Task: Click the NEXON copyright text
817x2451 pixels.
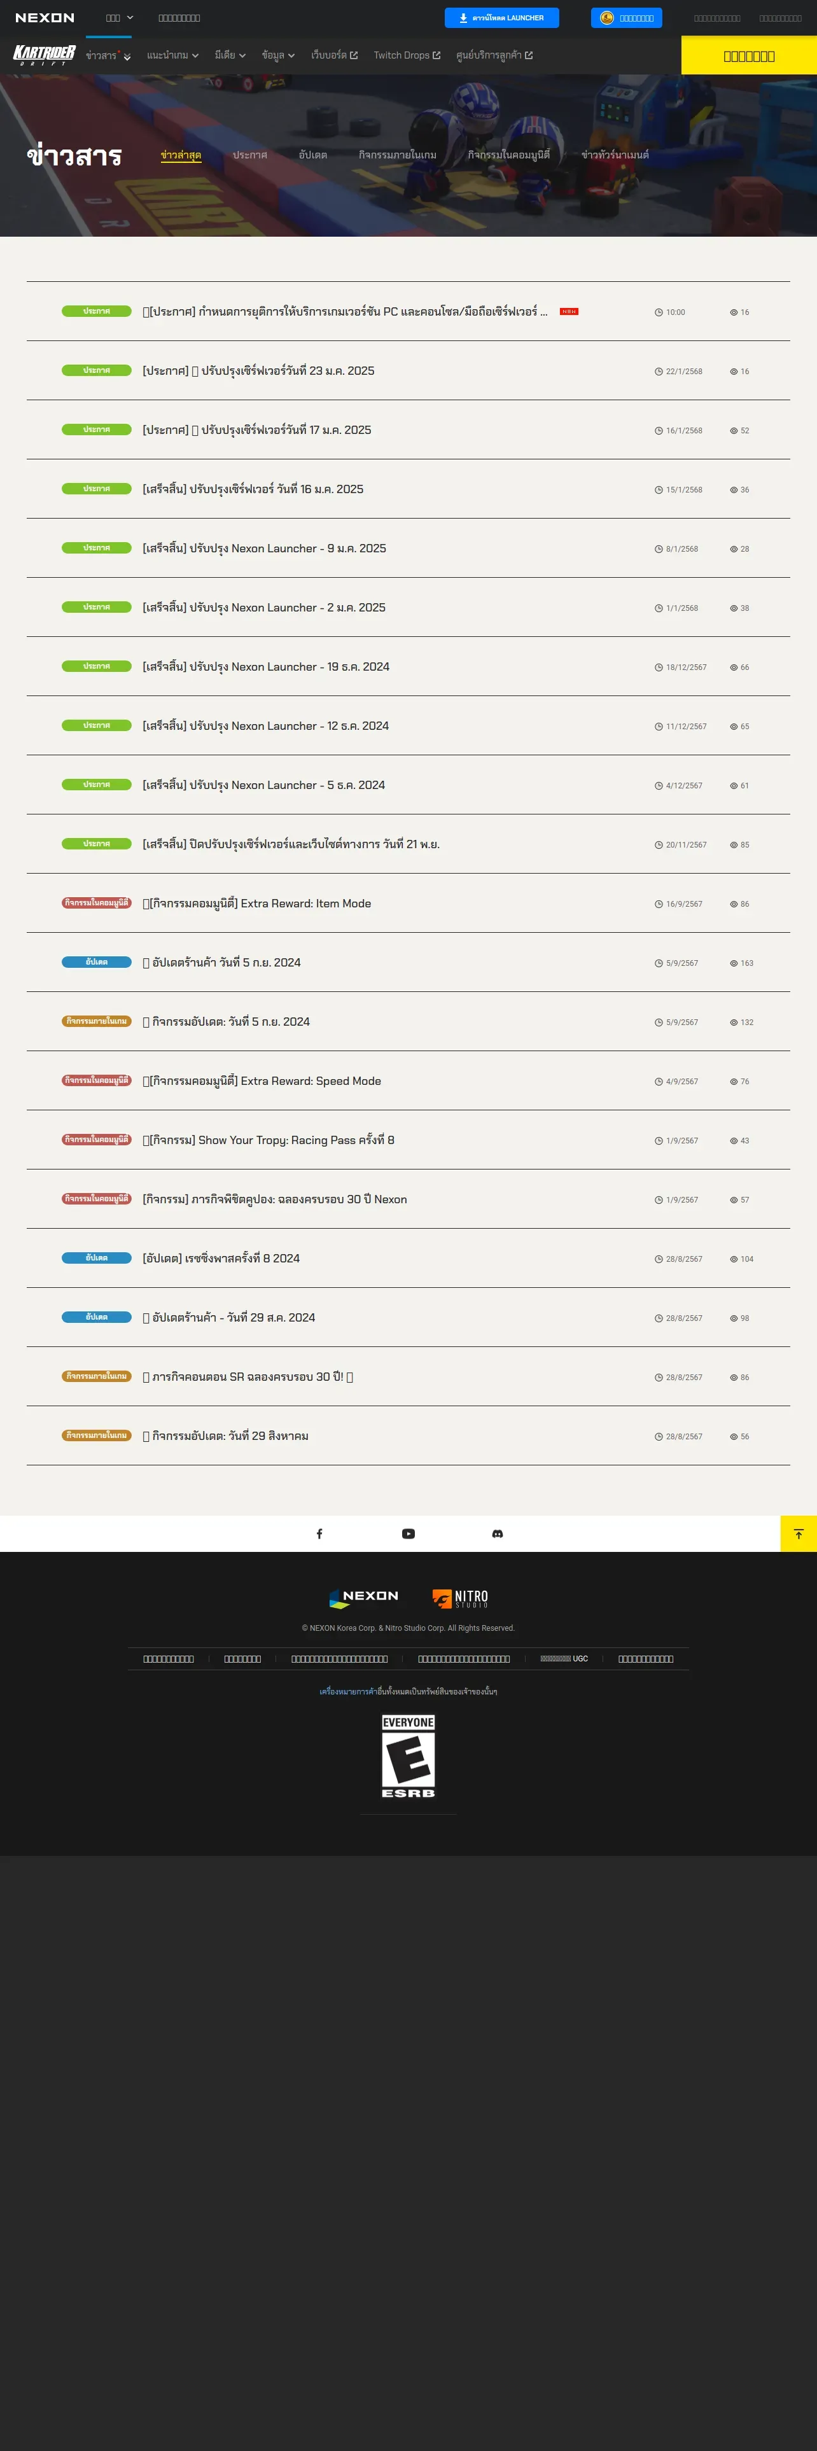Action: [408, 1628]
